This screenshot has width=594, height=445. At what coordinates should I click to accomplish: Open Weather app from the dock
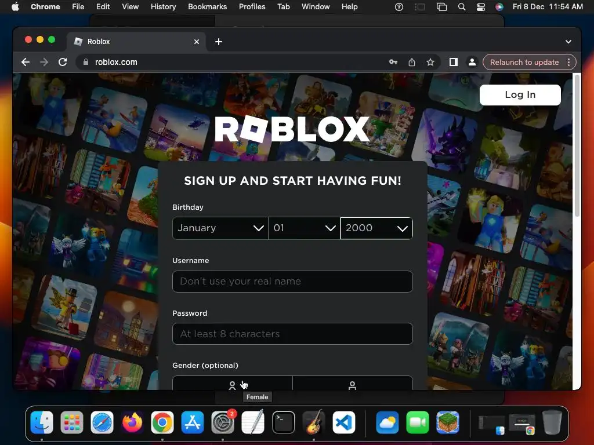387,422
